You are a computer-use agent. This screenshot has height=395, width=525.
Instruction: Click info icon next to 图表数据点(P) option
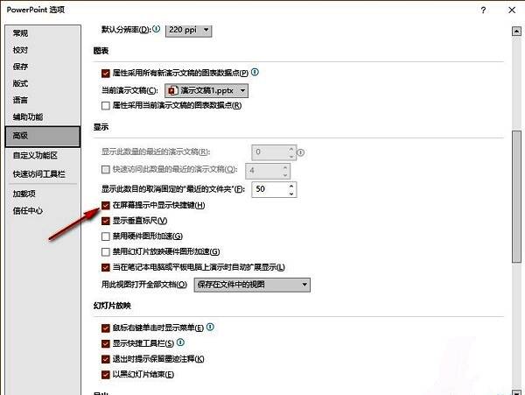255,72
